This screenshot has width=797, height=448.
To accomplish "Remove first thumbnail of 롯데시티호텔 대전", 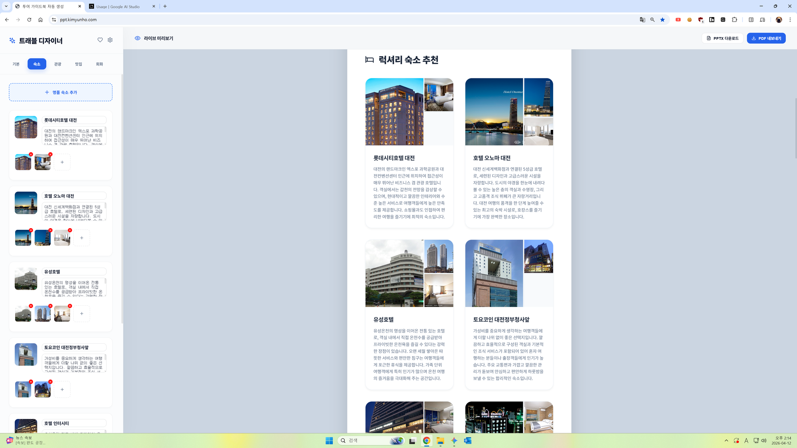I will pos(31,155).
